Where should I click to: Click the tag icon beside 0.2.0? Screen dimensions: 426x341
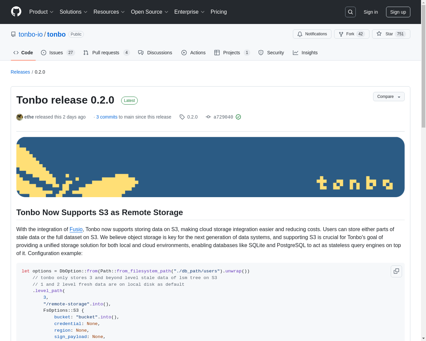(182, 117)
